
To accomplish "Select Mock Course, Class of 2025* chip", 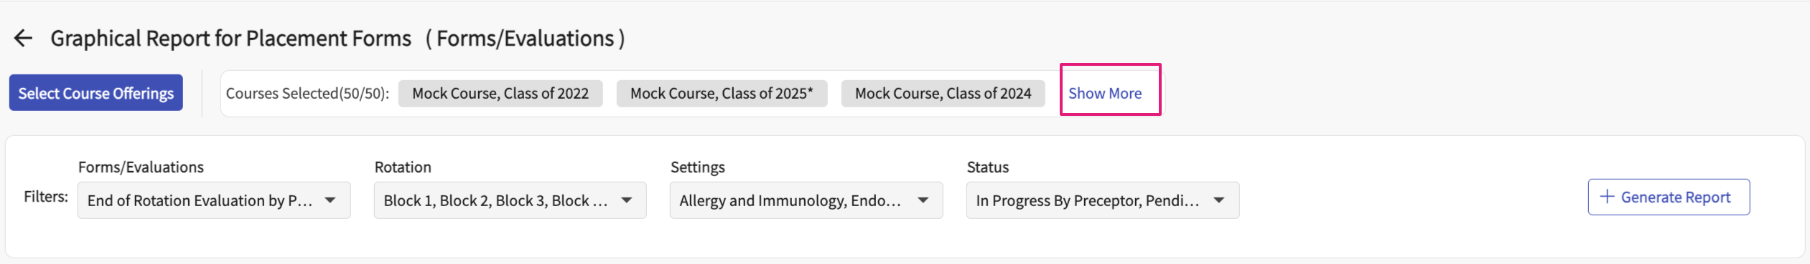I will [722, 93].
